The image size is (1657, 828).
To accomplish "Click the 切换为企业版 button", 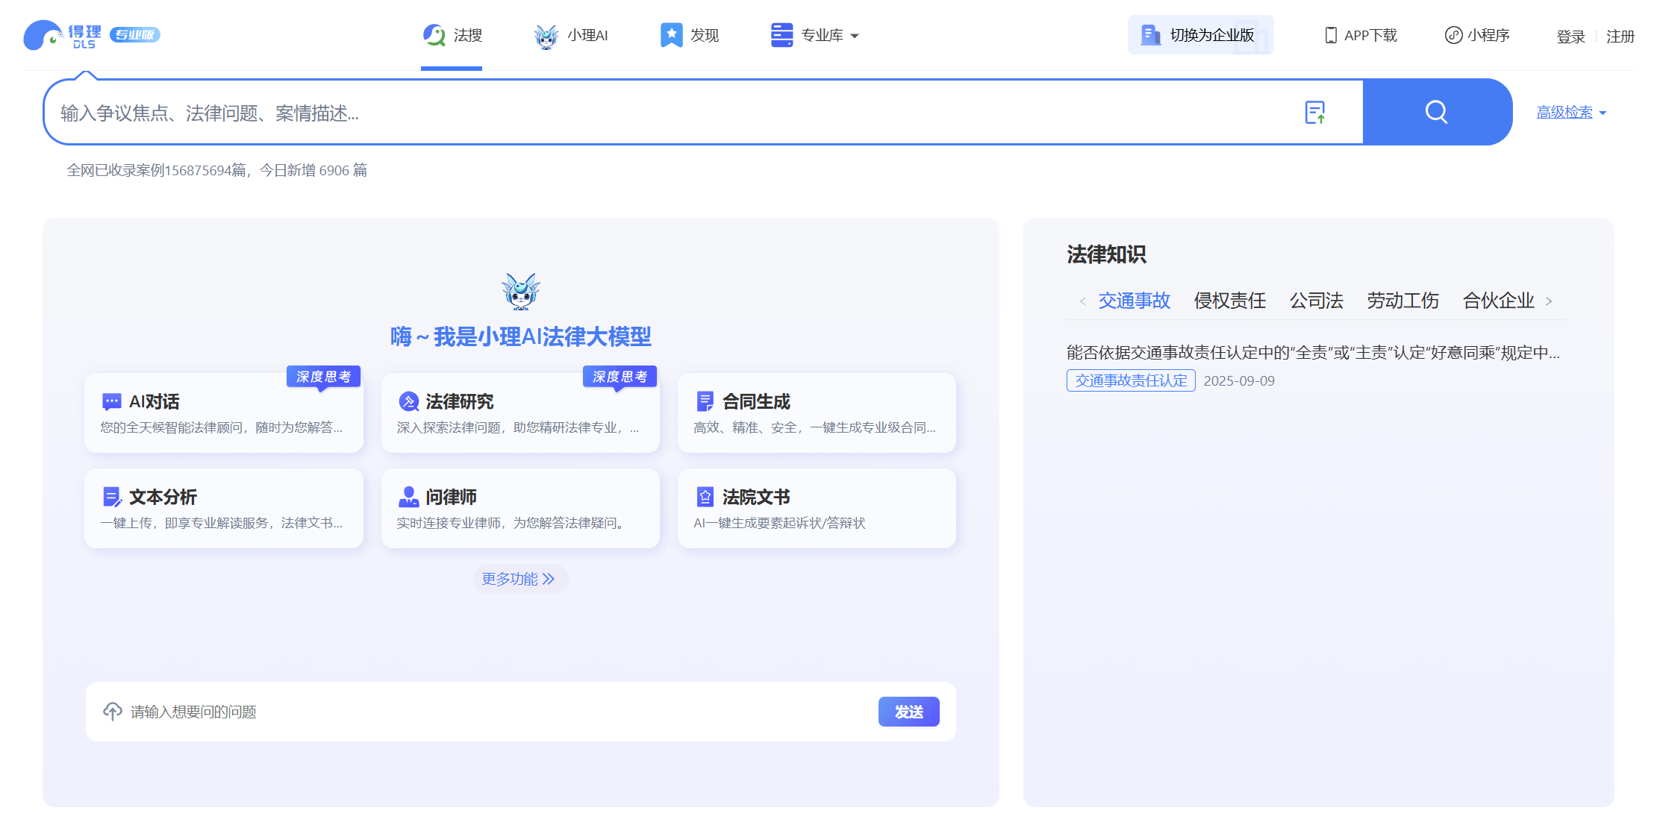I will click(1200, 34).
